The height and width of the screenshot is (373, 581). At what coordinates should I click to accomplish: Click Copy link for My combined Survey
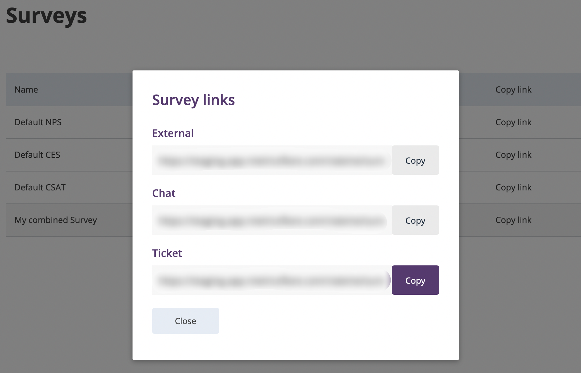tap(513, 220)
